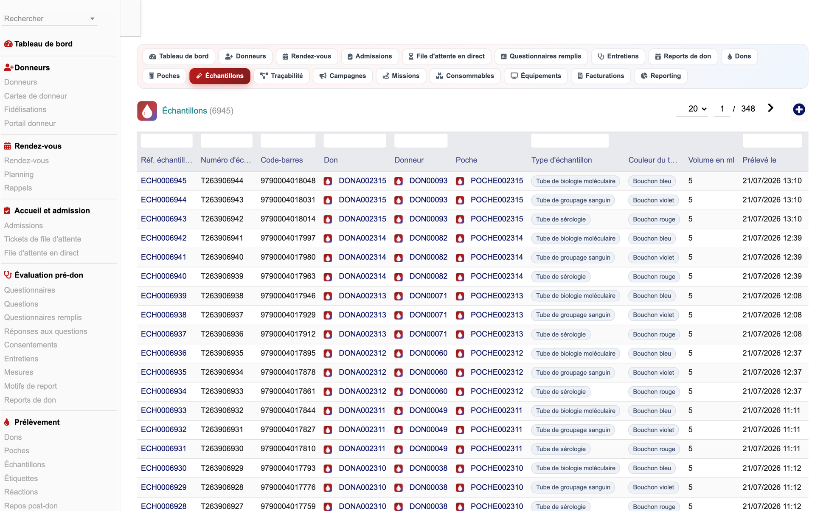Open the Rechercher search dropdown
This screenshot has height=511, width=826.
click(49, 19)
